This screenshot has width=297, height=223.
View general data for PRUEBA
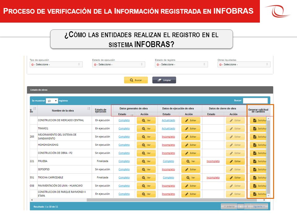click(x=146, y=161)
